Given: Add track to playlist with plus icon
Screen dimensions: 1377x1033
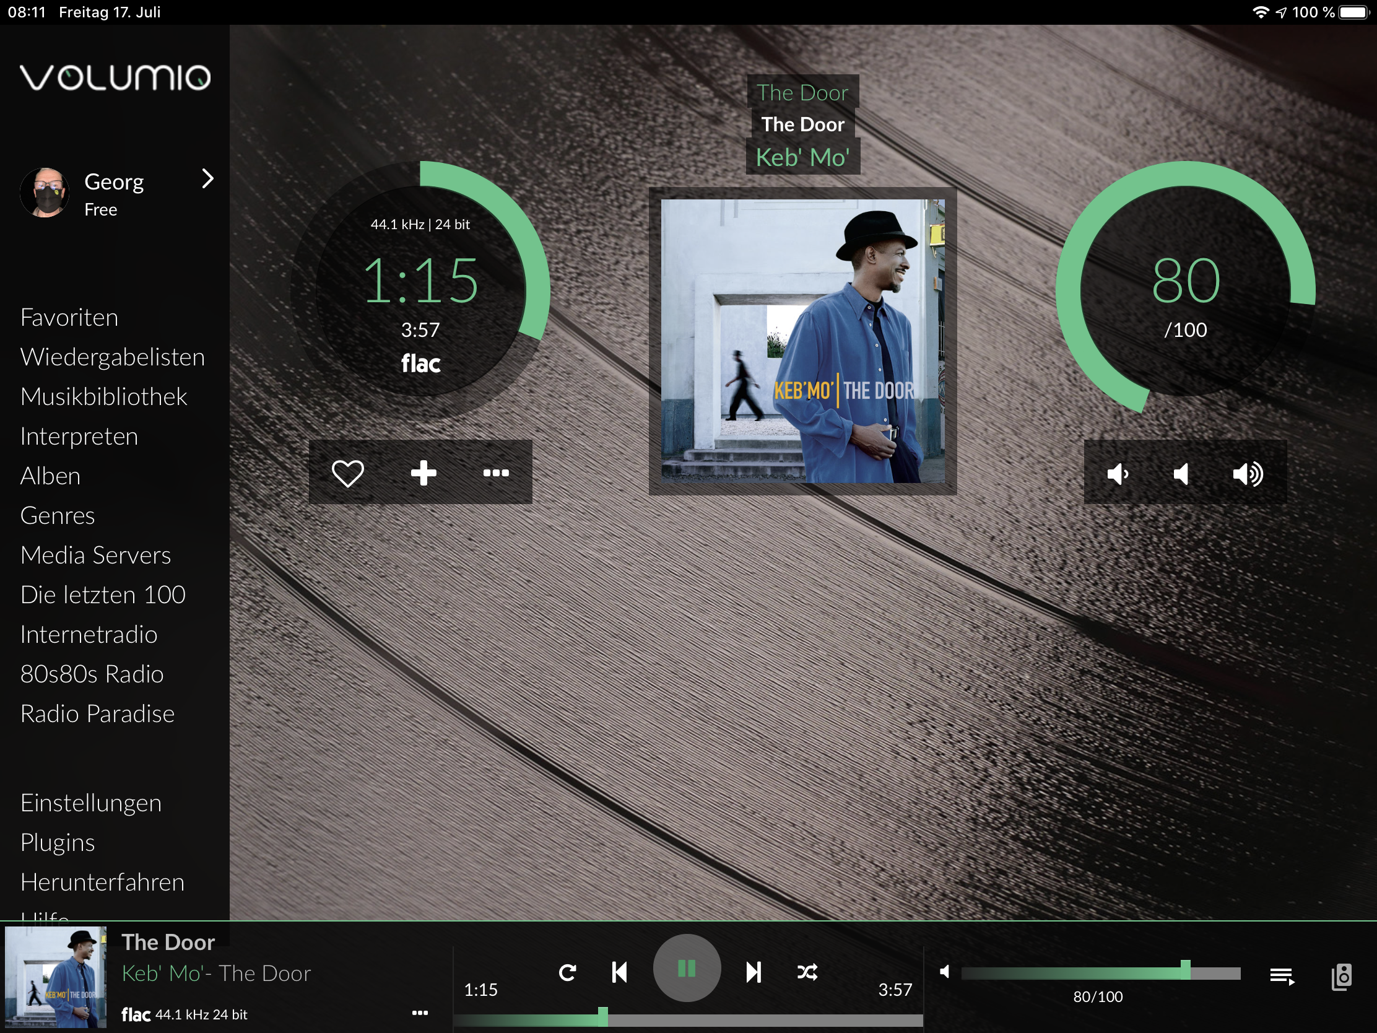Looking at the screenshot, I should pyautogui.click(x=424, y=473).
